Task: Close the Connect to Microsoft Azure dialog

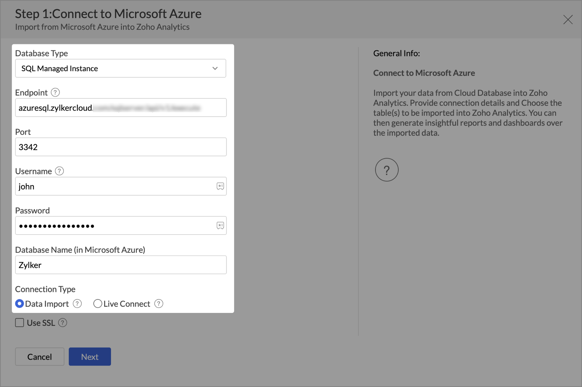Action: 568,20
